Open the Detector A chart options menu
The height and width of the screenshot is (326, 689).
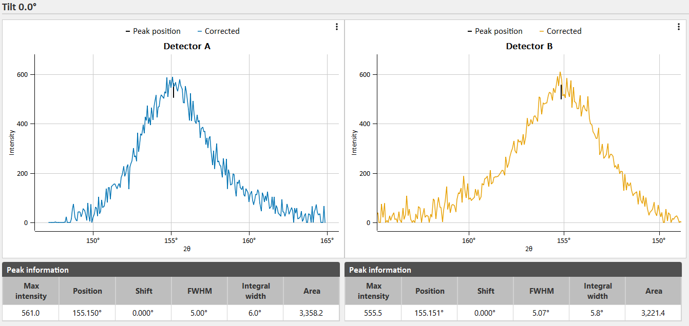pos(336,27)
